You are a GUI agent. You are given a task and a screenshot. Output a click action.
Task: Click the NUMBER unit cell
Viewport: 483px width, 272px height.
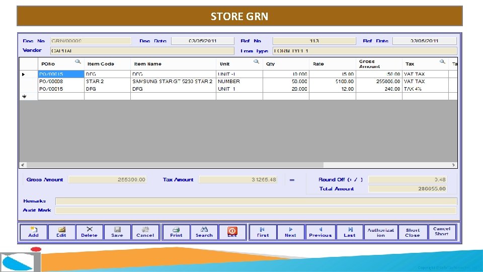[x=239, y=82]
